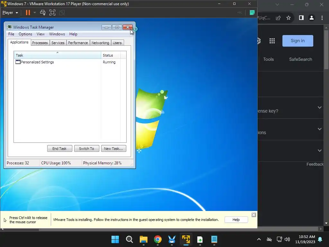Switch to the Networking tab
Screen dimensions: 329x247
(100, 43)
